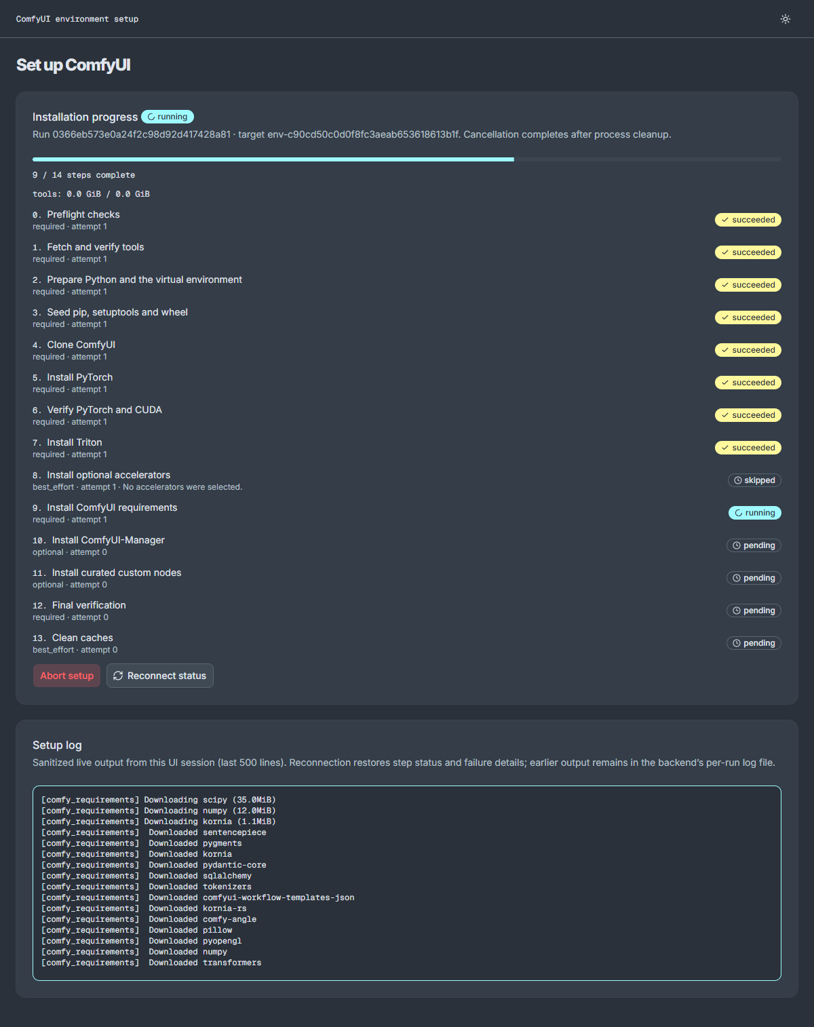This screenshot has height=1027, width=814.
Task: Click '9 / 14 steps complete' text
Action: pyautogui.click(x=83, y=175)
